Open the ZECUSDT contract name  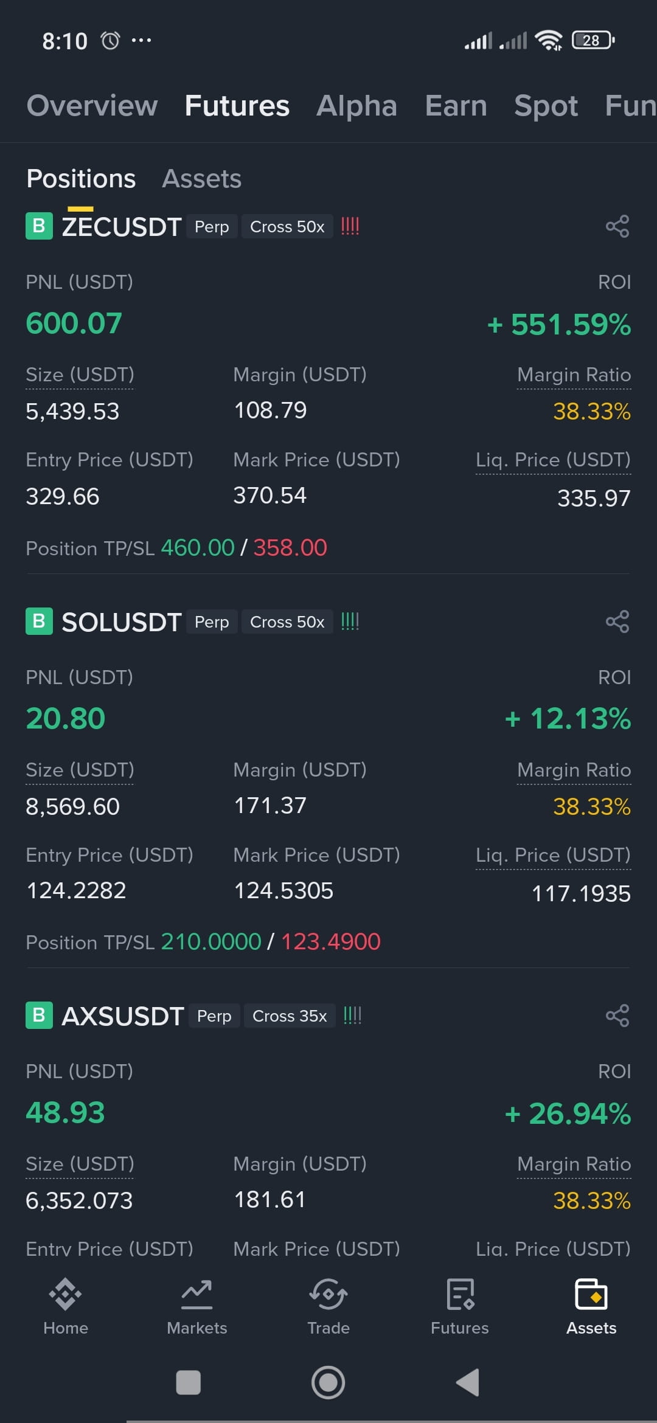point(122,227)
